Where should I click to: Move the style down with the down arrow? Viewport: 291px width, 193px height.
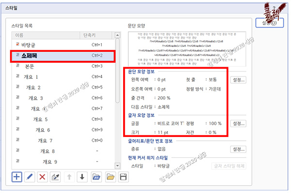click(x=82, y=177)
